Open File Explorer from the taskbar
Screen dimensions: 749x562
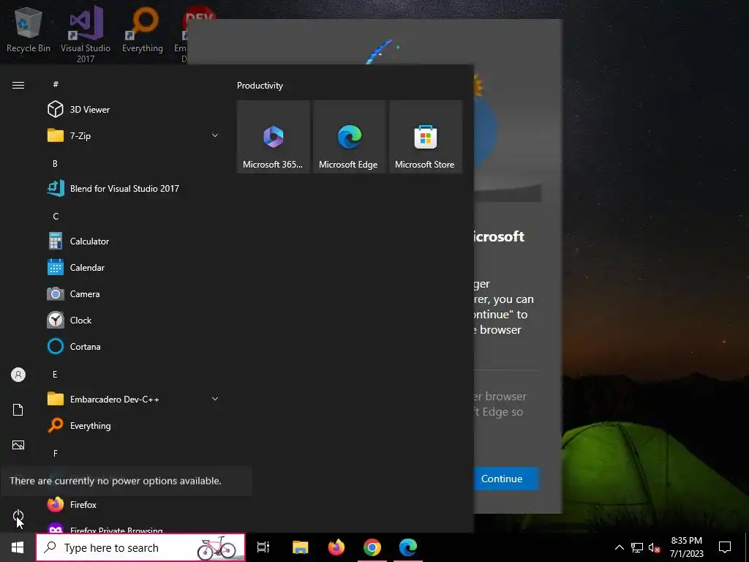point(300,547)
